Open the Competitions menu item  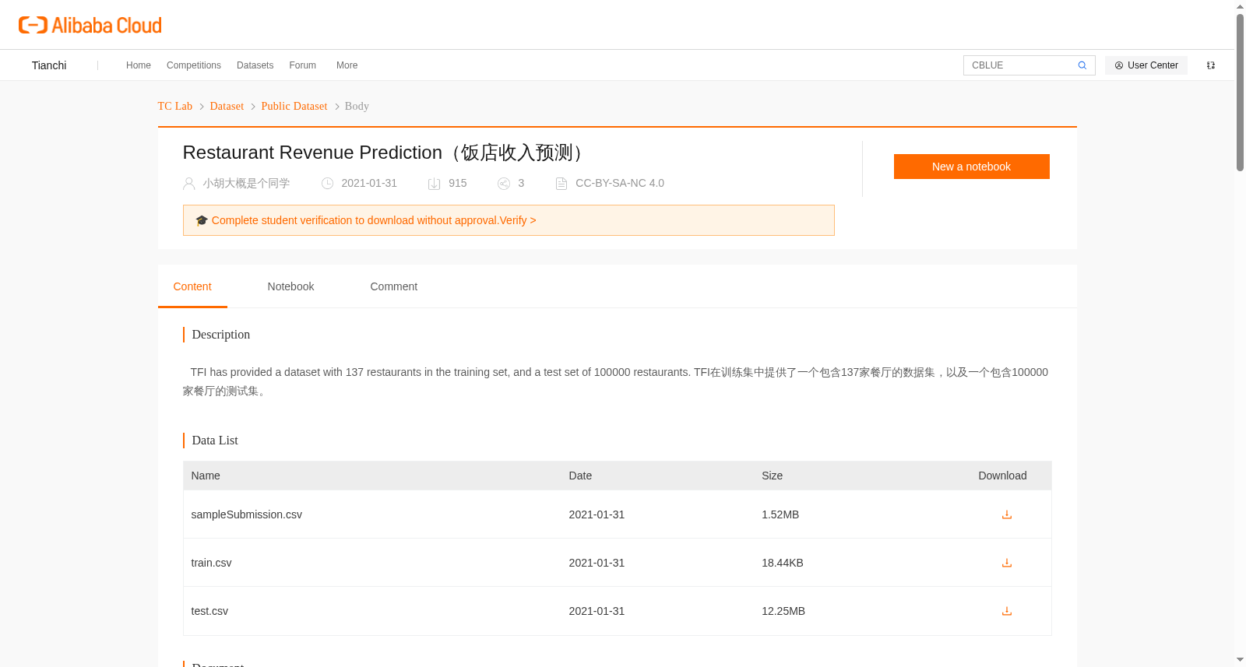(194, 65)
